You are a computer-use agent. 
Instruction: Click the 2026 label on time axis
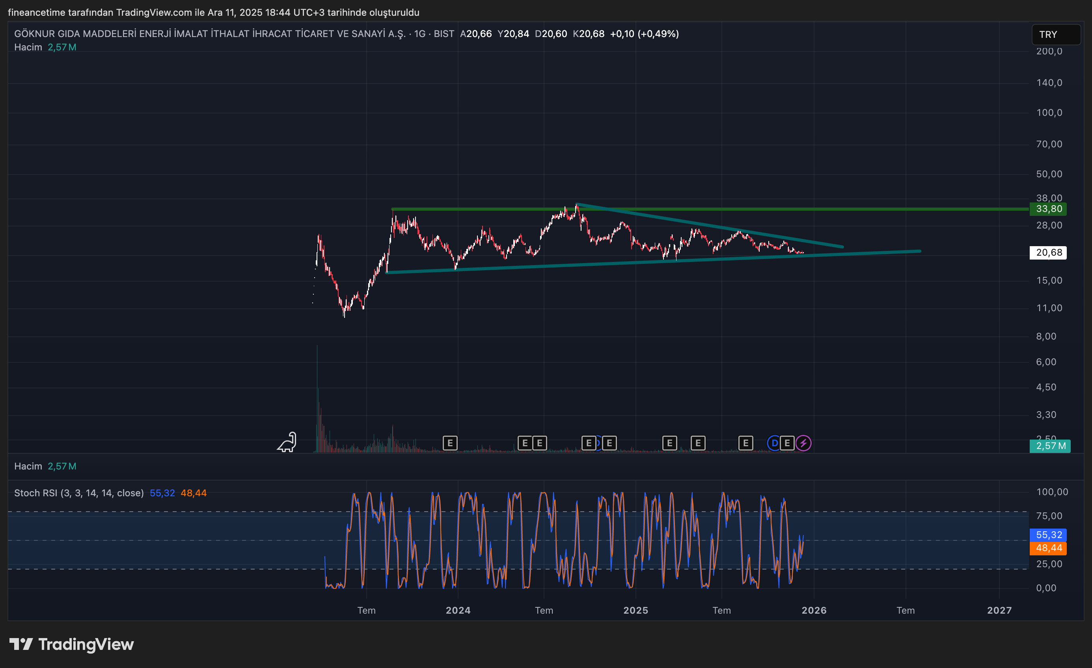(x=814, y=610)
